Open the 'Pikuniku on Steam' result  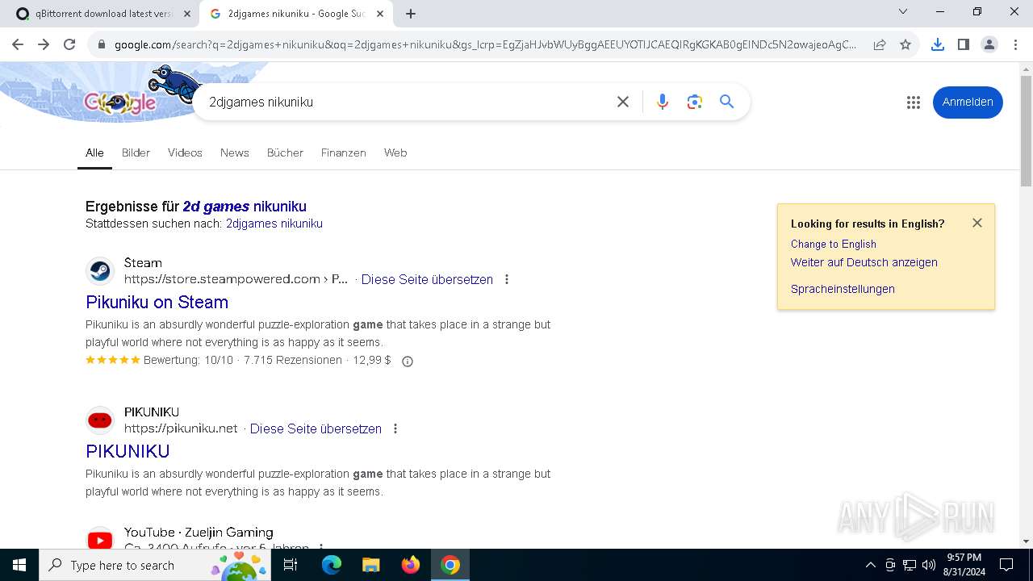pyautogui.click(x=157, y=302)
